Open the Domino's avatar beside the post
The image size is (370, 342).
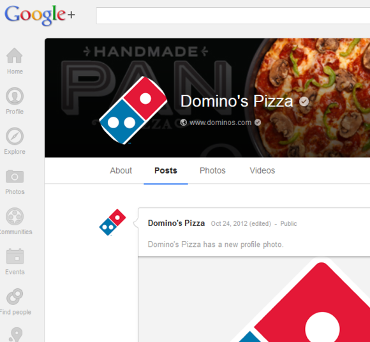pos(112,222)
